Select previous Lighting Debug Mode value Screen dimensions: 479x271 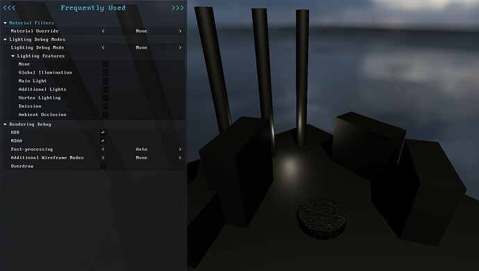tap(103, 47)
